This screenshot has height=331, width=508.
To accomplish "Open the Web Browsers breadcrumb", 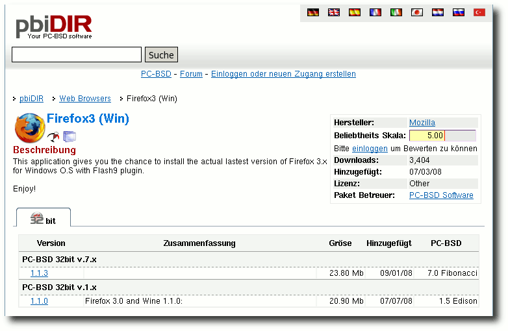I will click(x=85, y=99).
